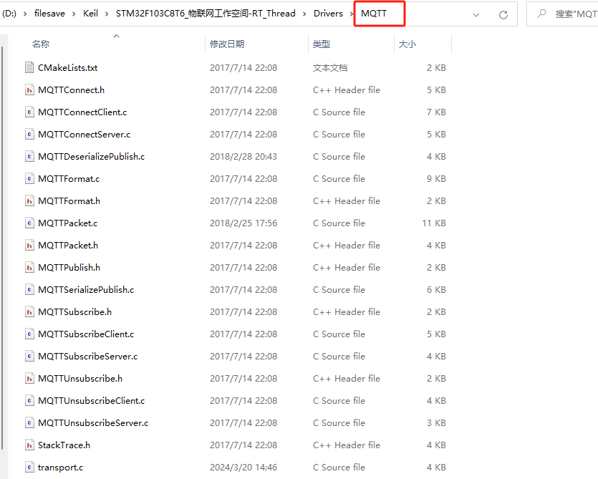The height and width of the screenshot is (479, 598).
Task: Click the 11 KB size value
Action: [x=433, y=223]
